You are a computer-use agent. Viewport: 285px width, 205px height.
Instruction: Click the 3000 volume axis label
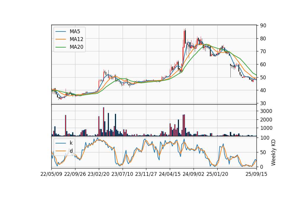tap(266, 111)
